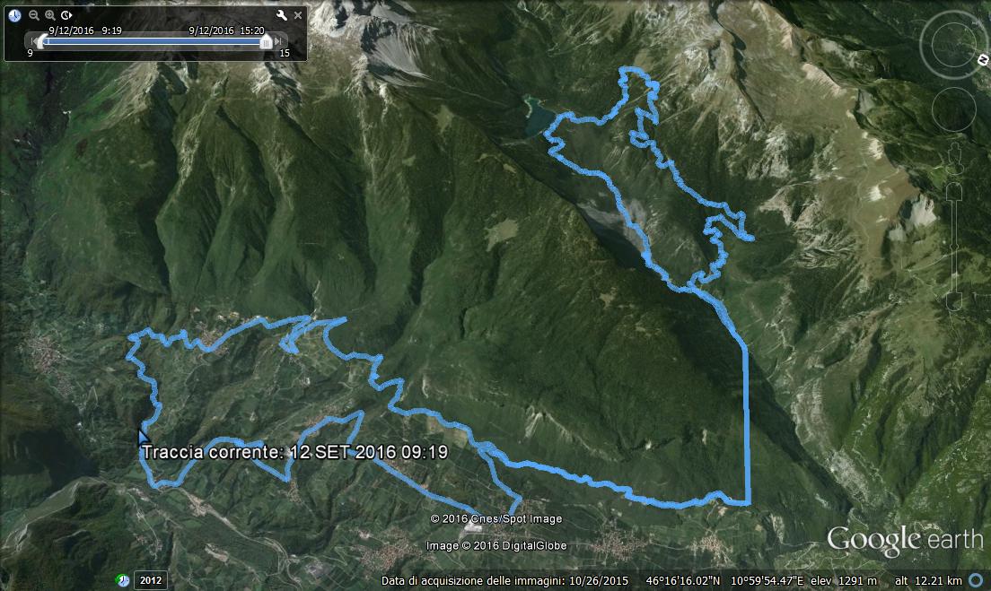
Task: Click the right time range handle
Action: point(266,41)
